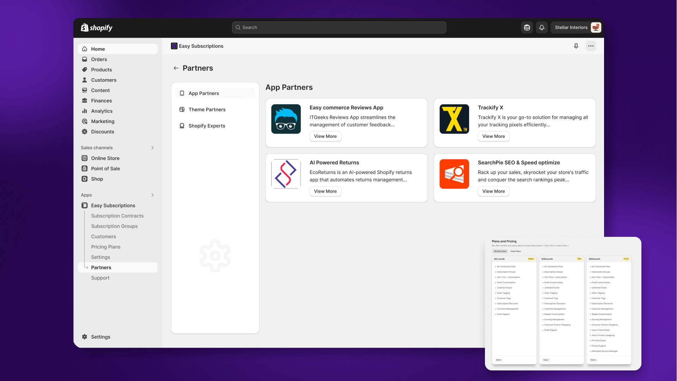Click the Products tag icon
The width and height of the screenshot is (677, 381).
(x=85, y=70)
